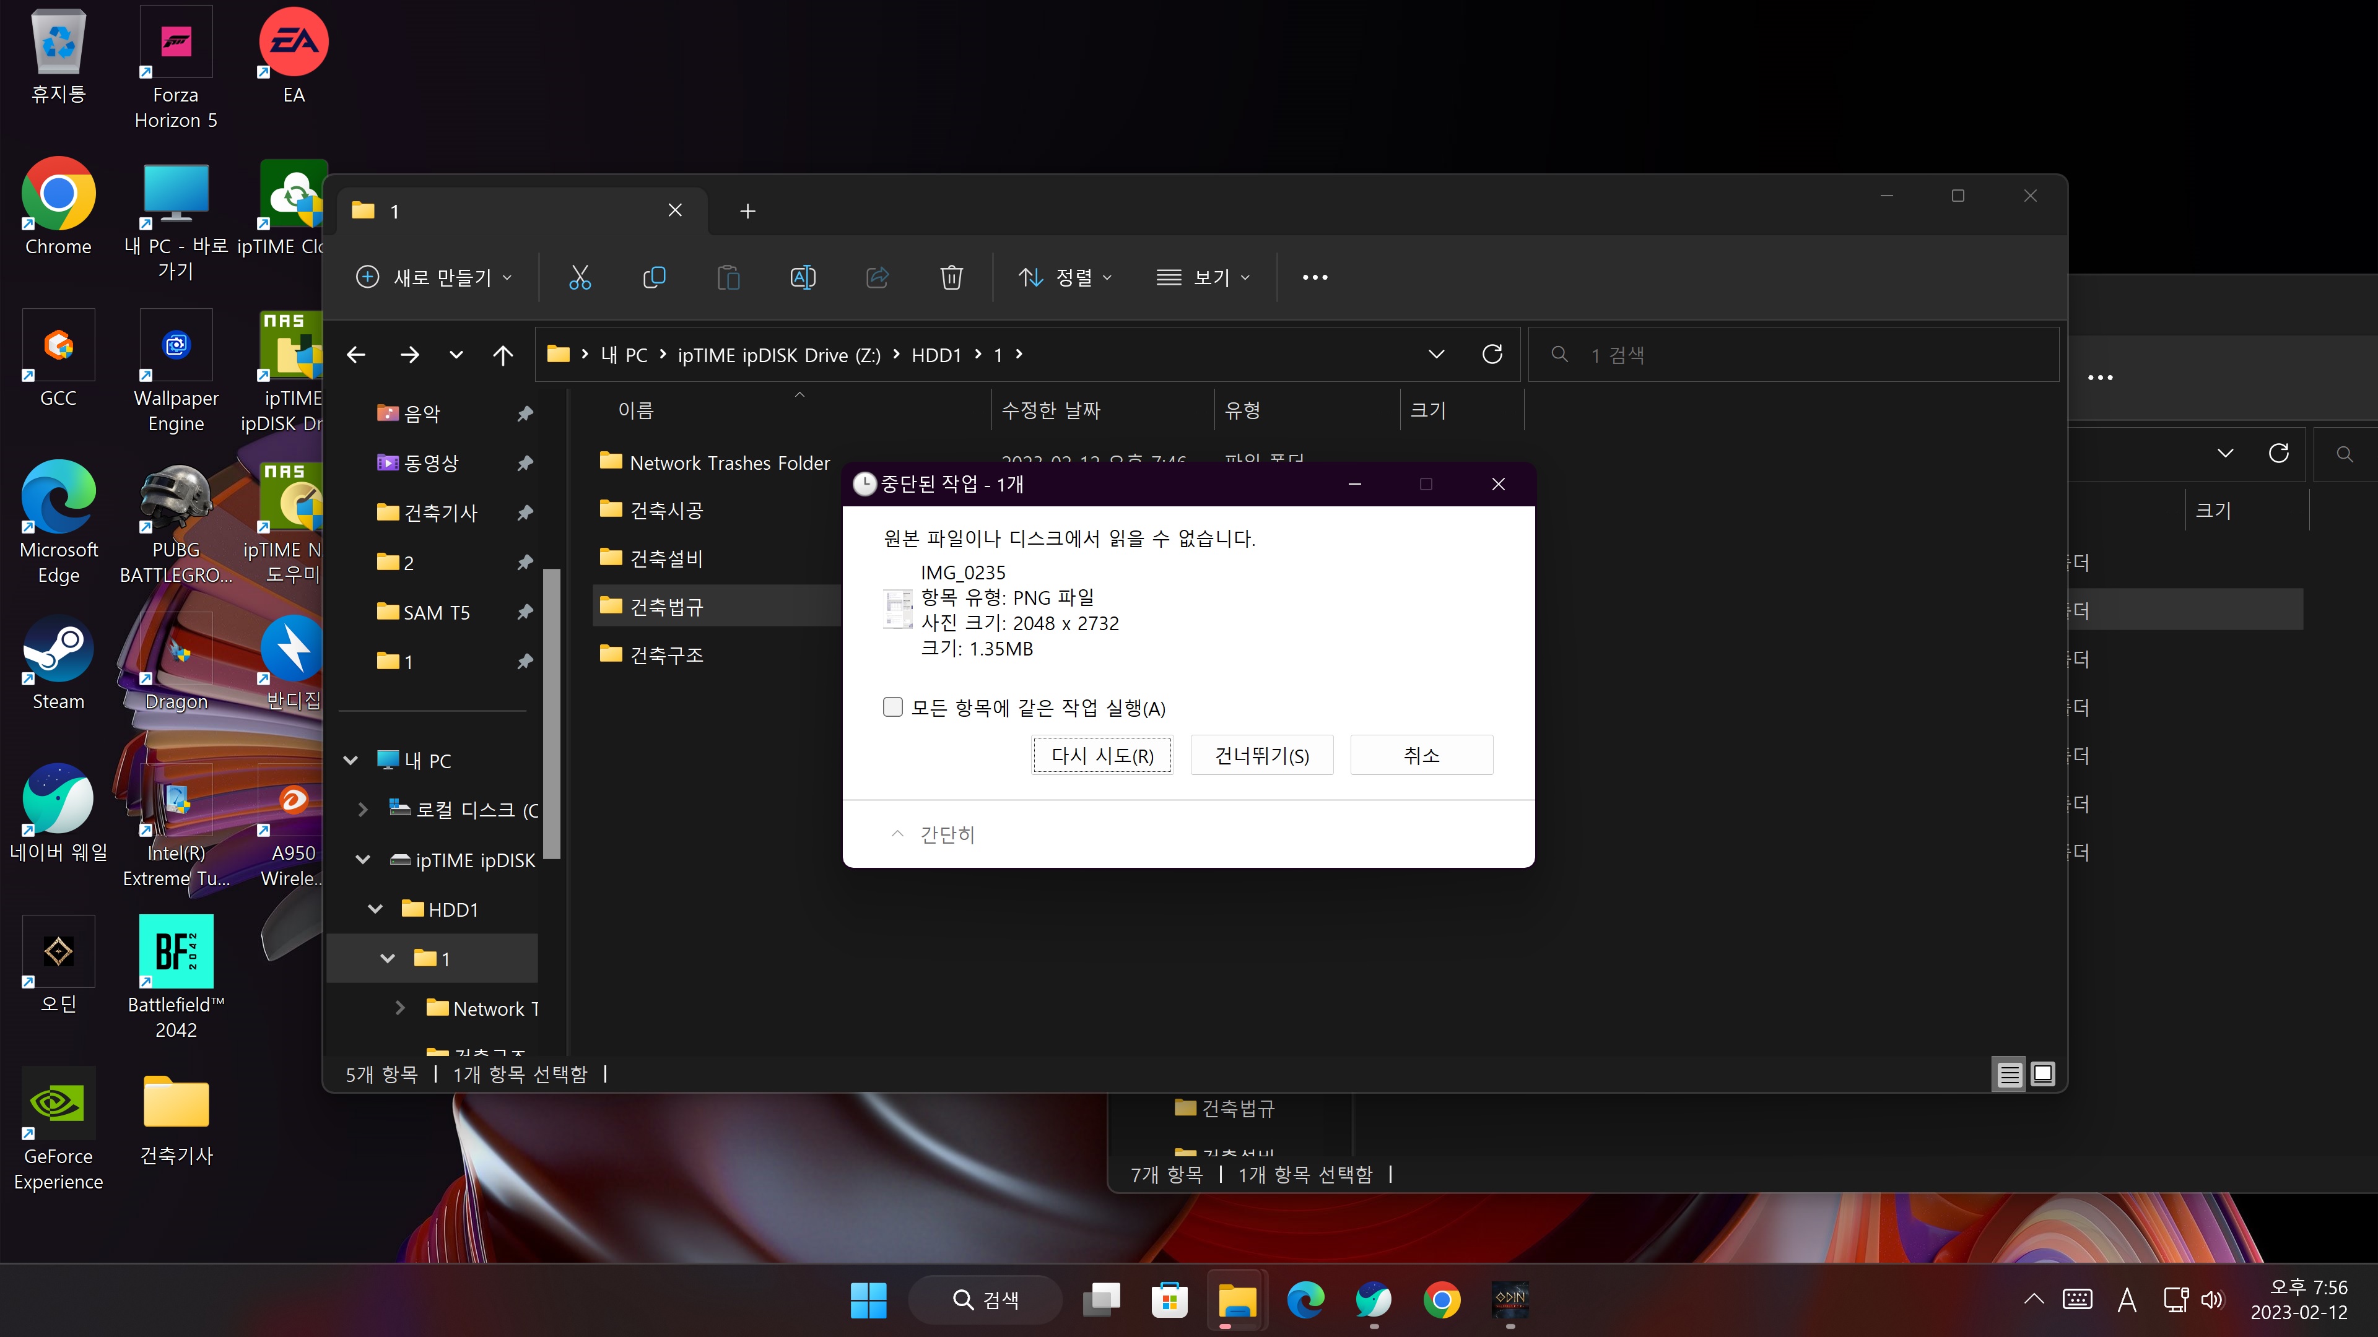2378x1337 pixels.
Task: Click the Paste clipboard icon in toolbar
Action: coord(728,277)
